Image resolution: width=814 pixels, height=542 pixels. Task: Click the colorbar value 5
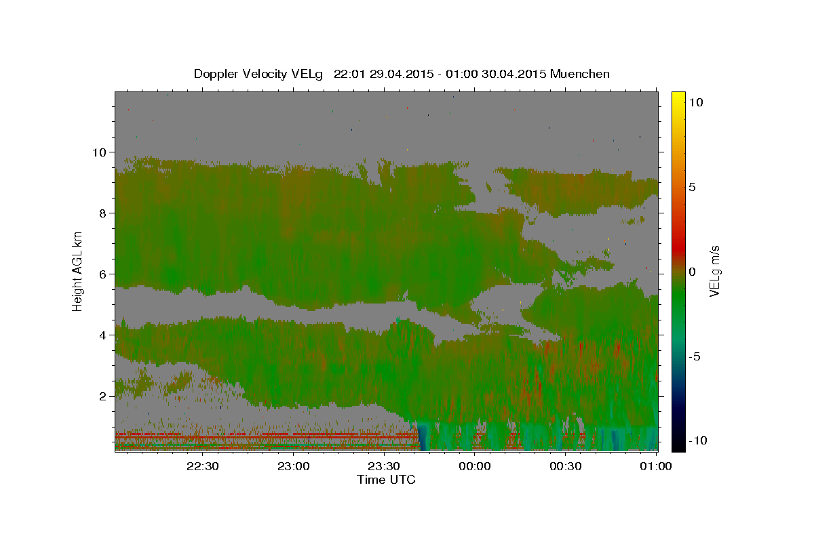click(x=692, y=186)
